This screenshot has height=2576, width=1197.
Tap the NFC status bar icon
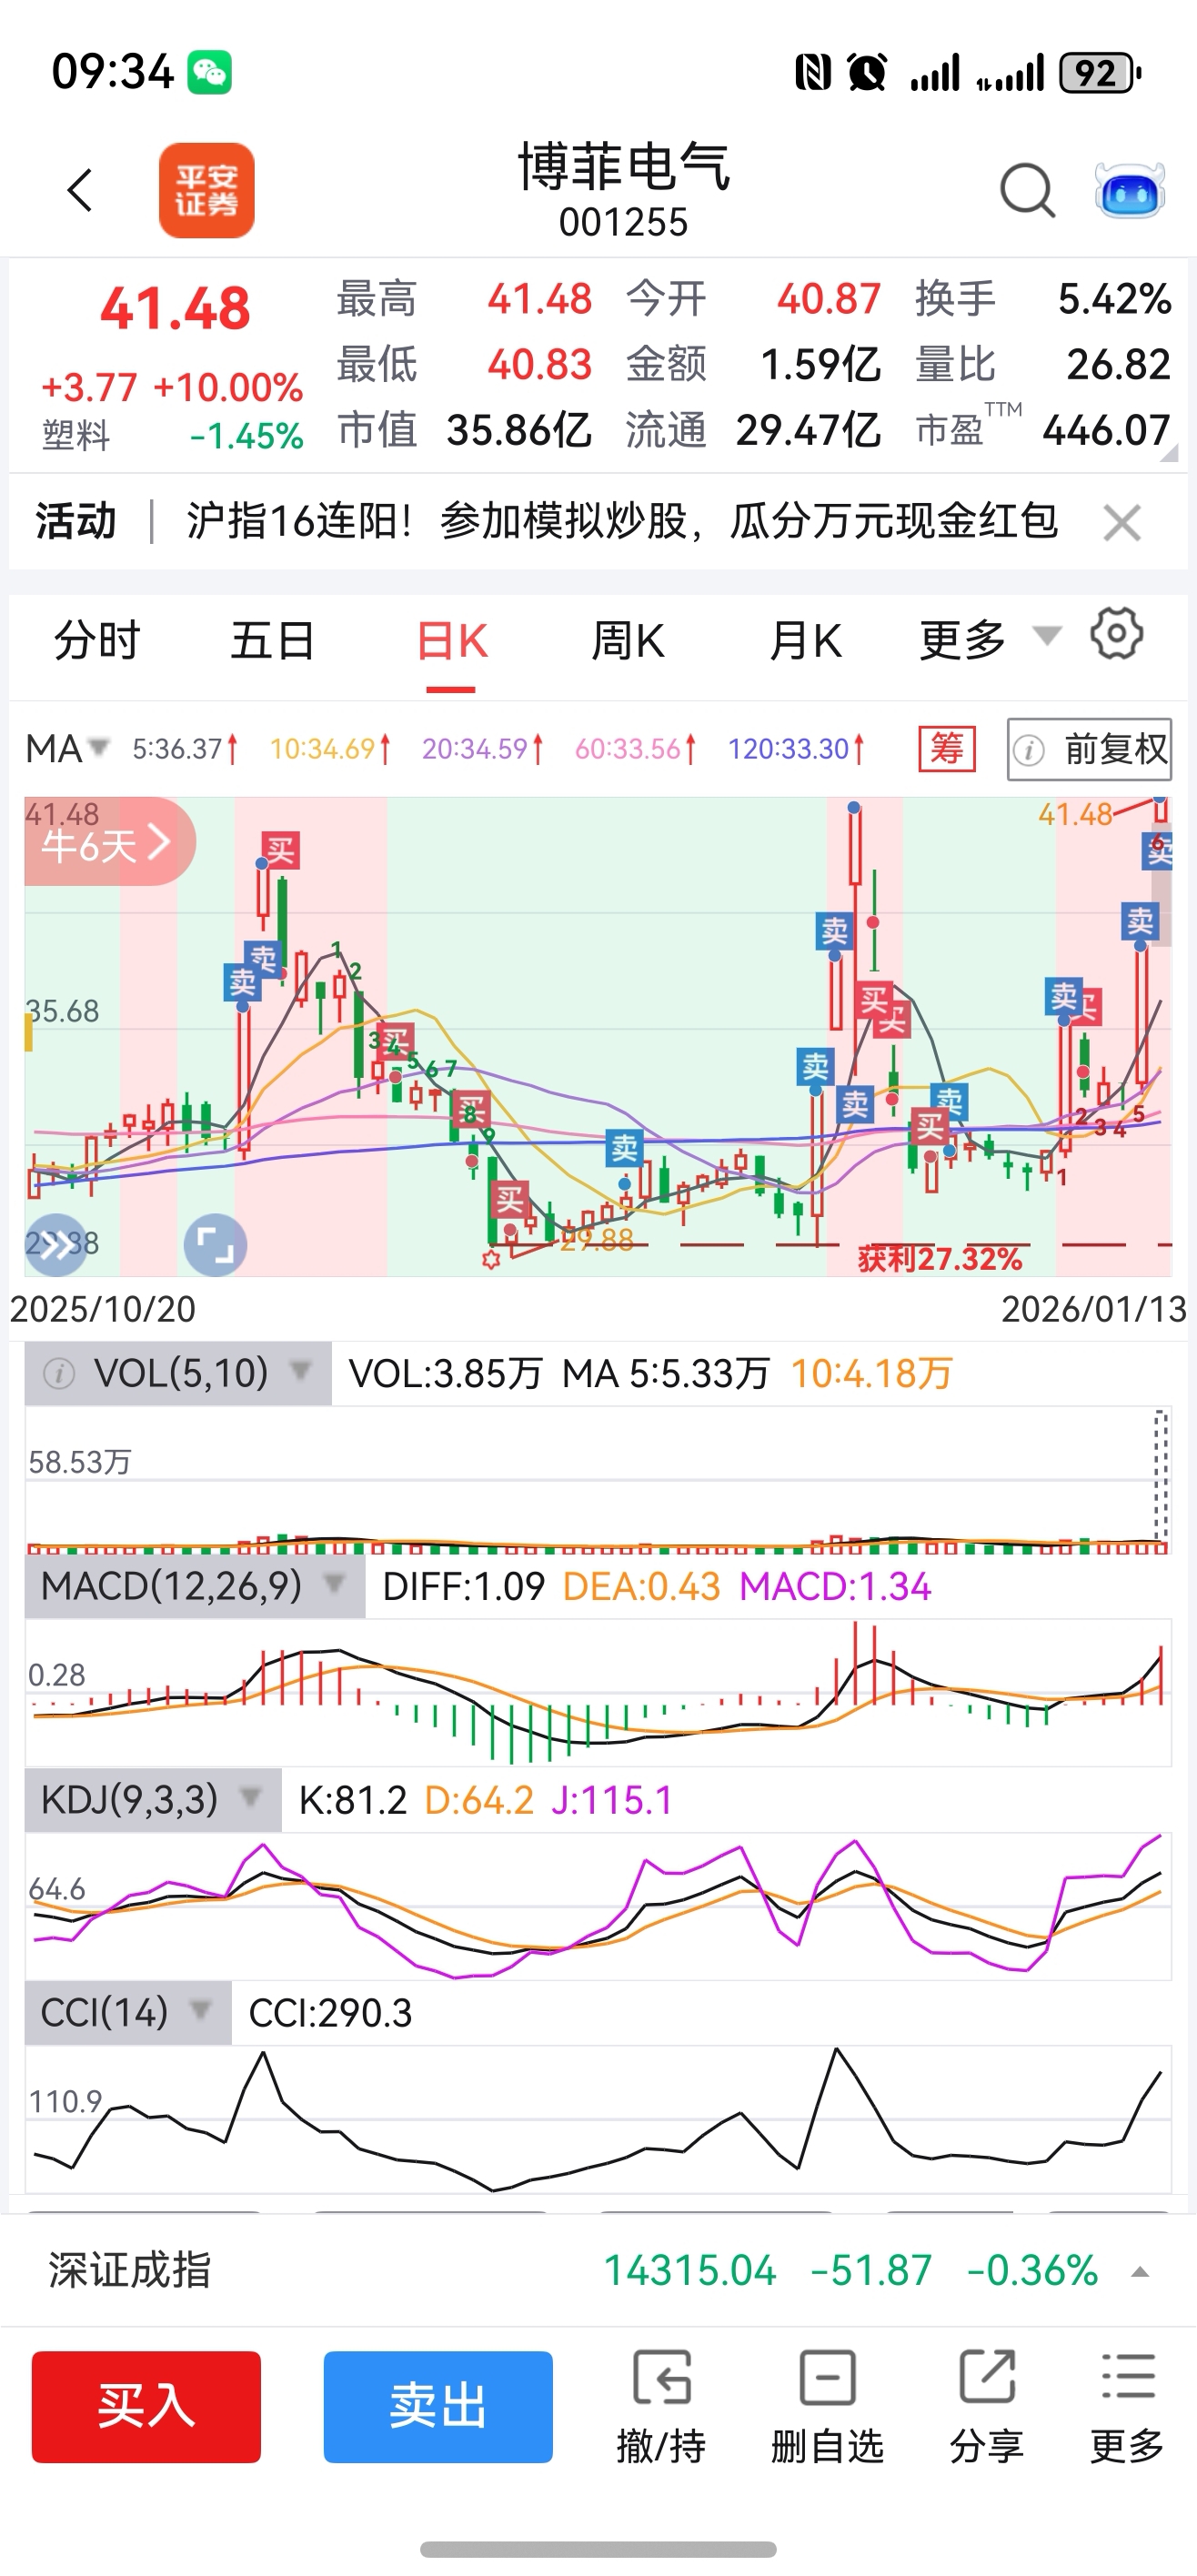point(813,73)
